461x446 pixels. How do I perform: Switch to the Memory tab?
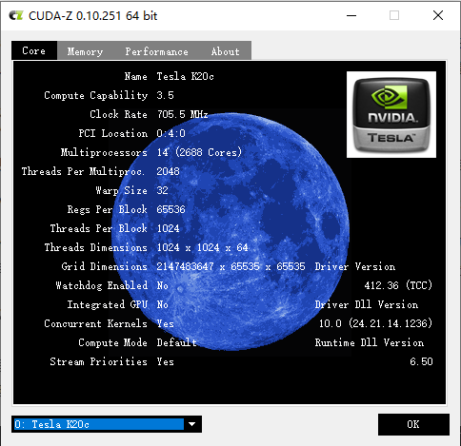coord(85,51)
